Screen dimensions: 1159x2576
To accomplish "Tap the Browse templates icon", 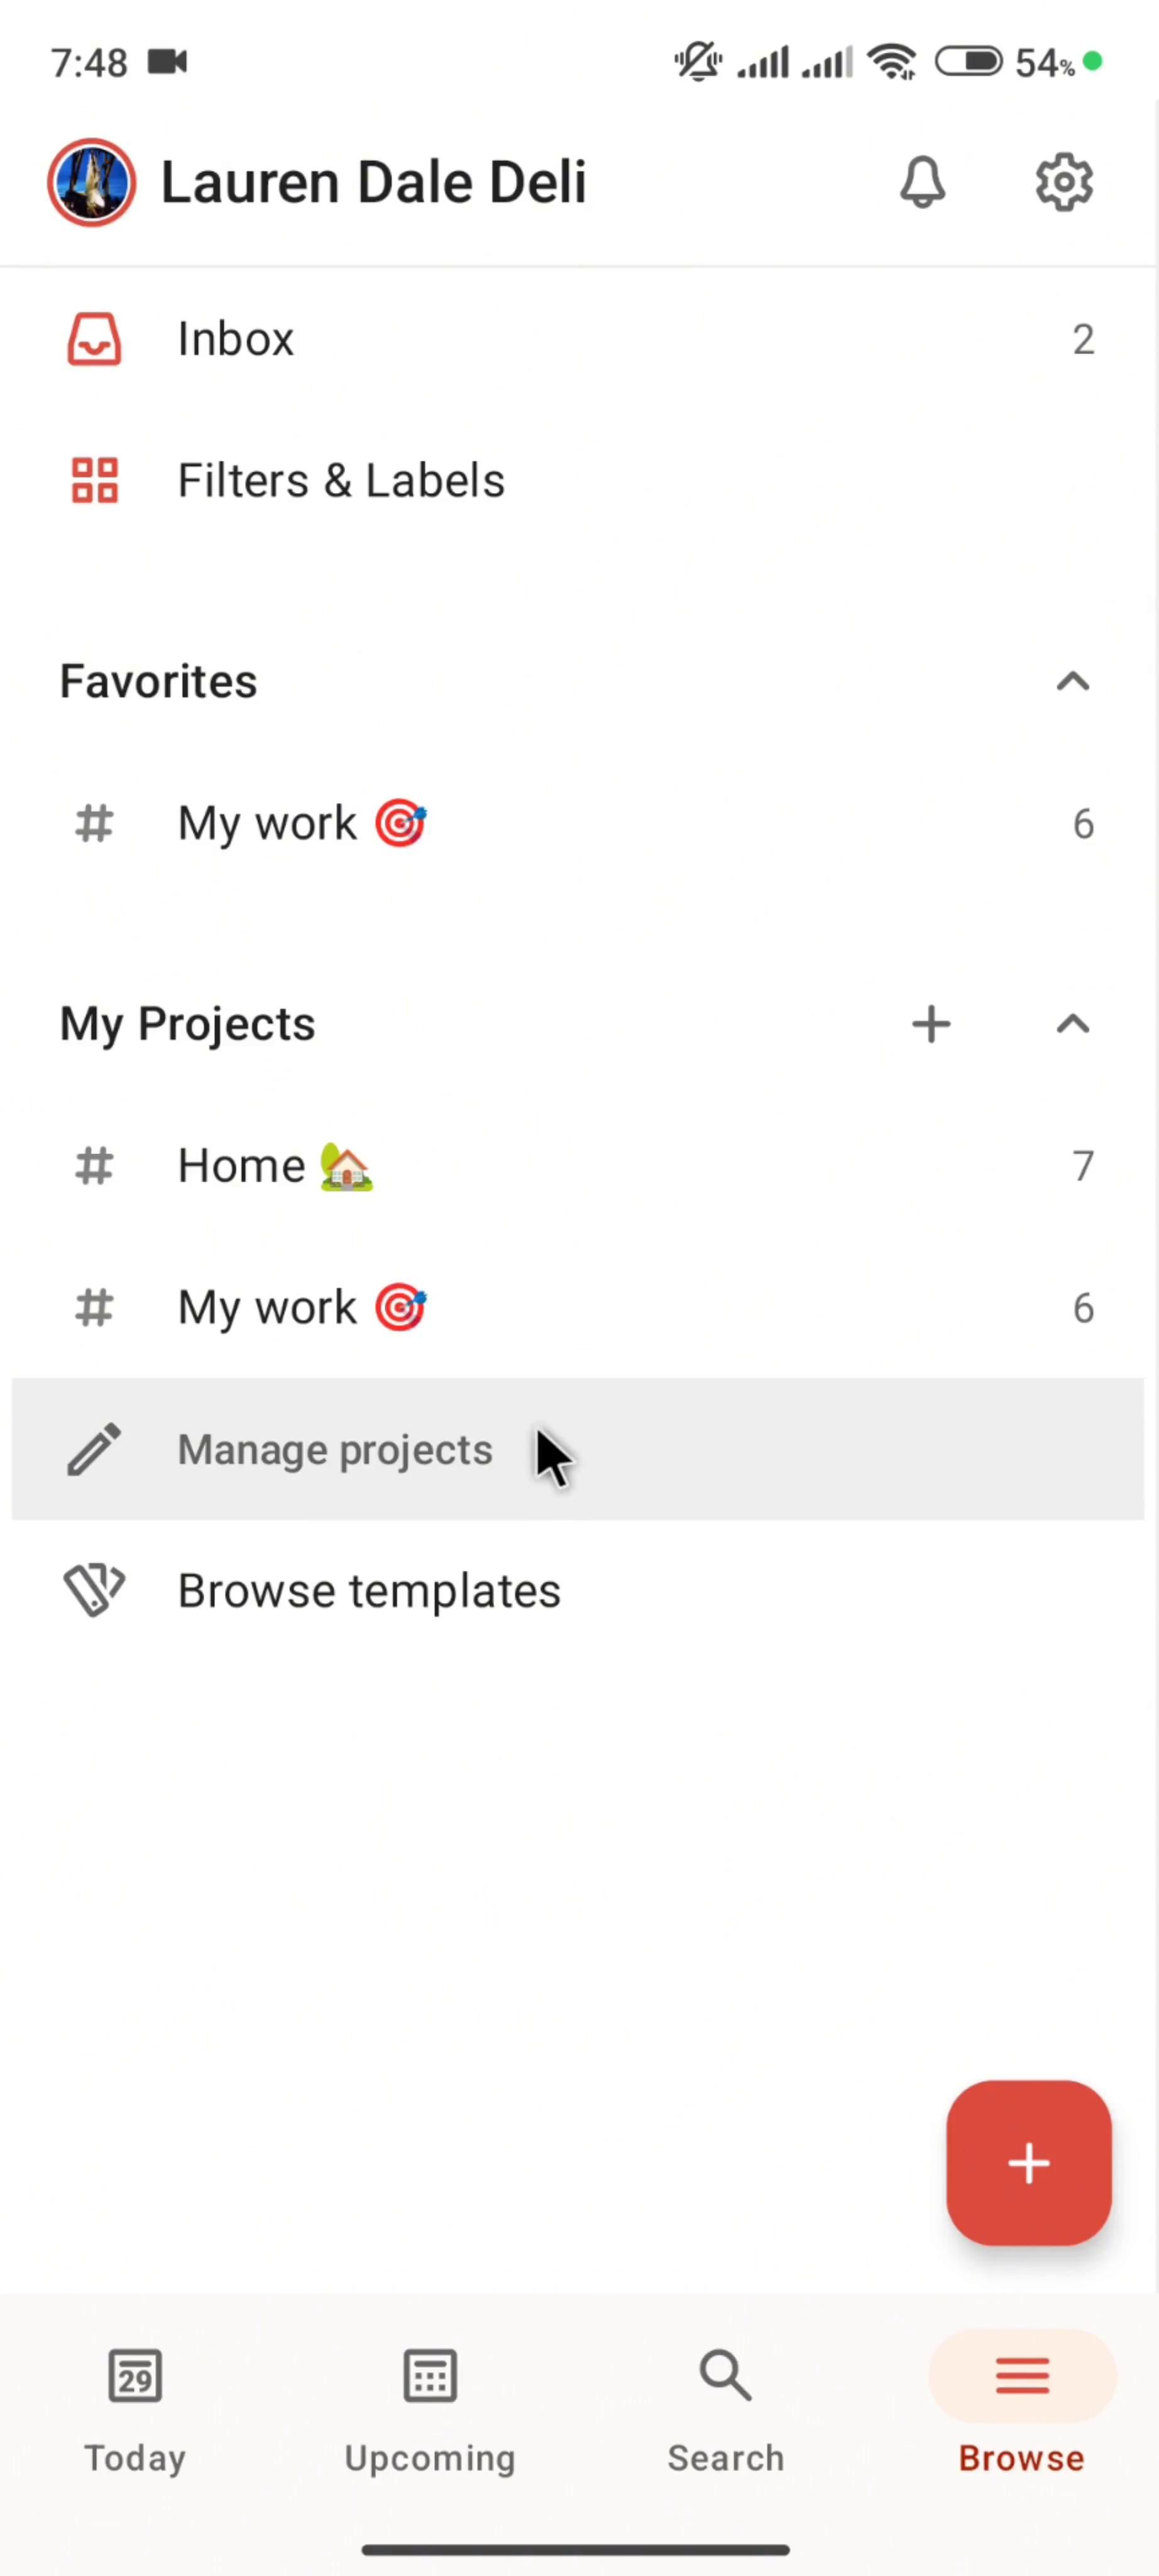I will [94, 1591].
